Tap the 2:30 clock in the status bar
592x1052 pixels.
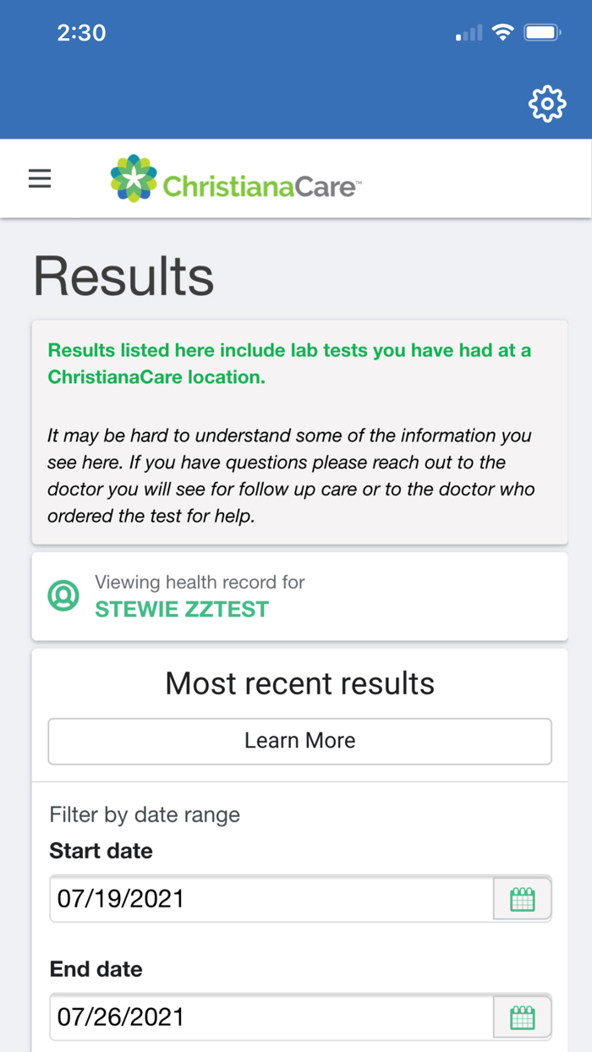pos(82,32)
